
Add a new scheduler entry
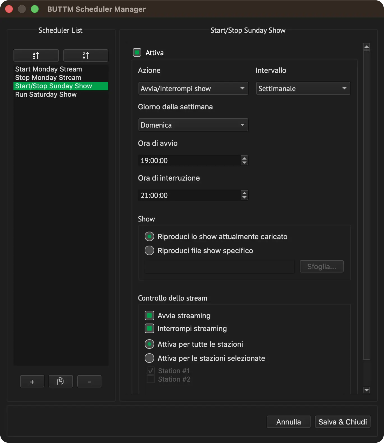[x=32, y=381]
